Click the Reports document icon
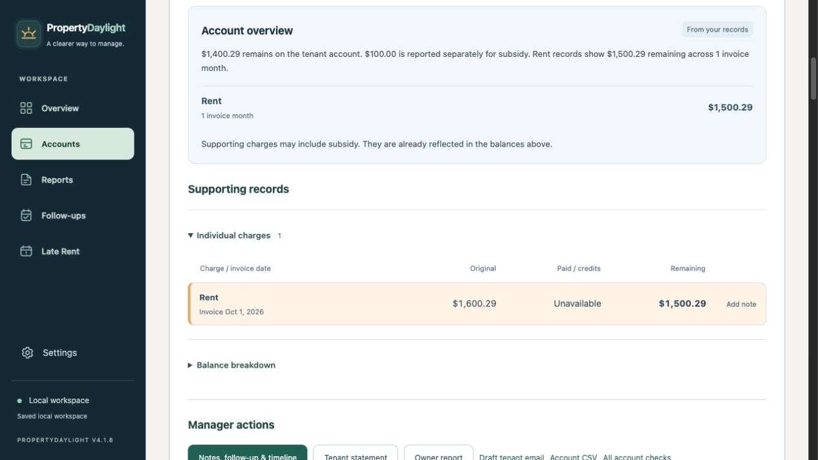Viewport: 818px width, 460px height. [x=26, y=180]
